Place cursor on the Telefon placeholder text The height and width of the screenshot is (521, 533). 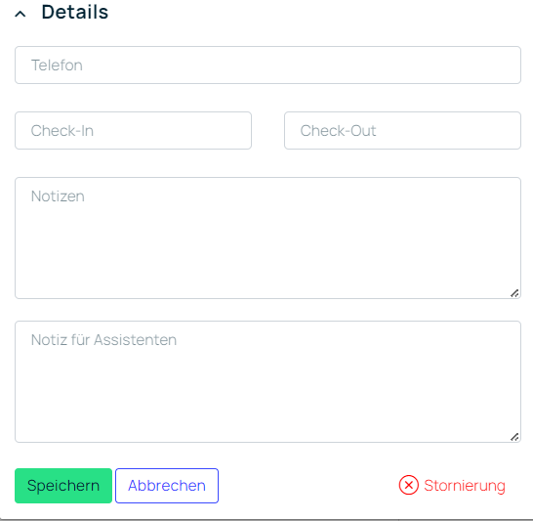click(57, 65)
